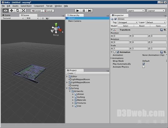Expand the tree model asset
168x128 pixels.
pos(73,106)
